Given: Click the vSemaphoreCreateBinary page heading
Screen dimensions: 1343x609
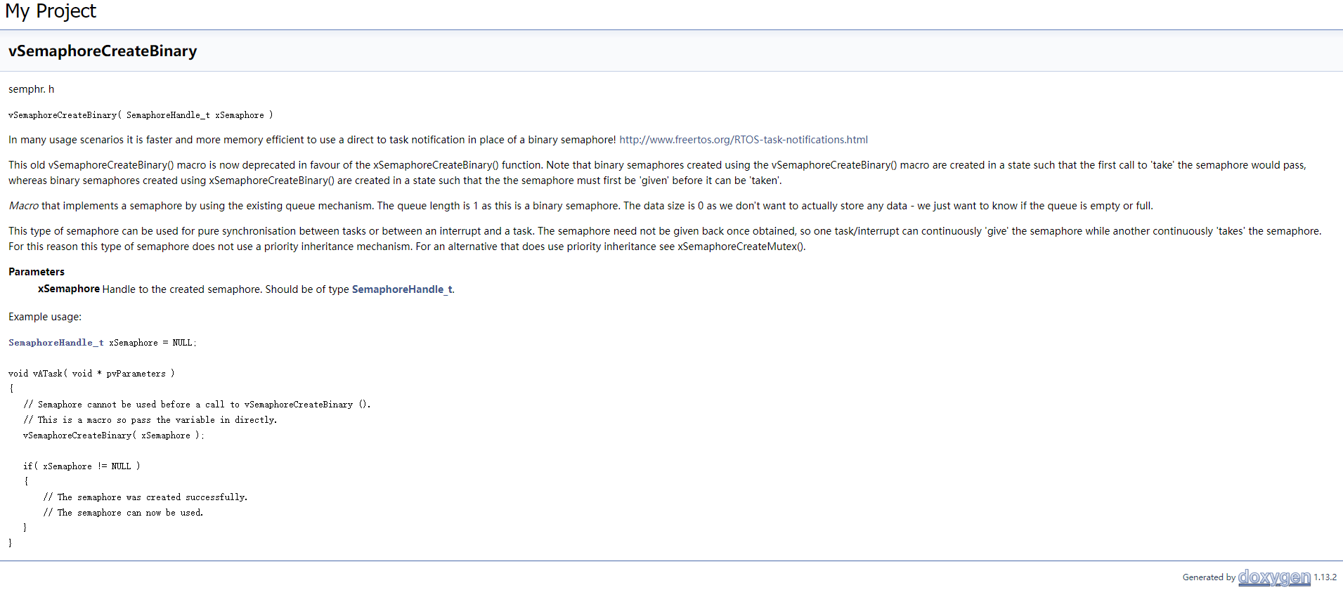Looking at the screenshot, I should pos(103,51).
